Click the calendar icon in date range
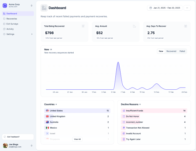Screen dimensions: 196x151 pyautogui.click(x=151, y=8)
